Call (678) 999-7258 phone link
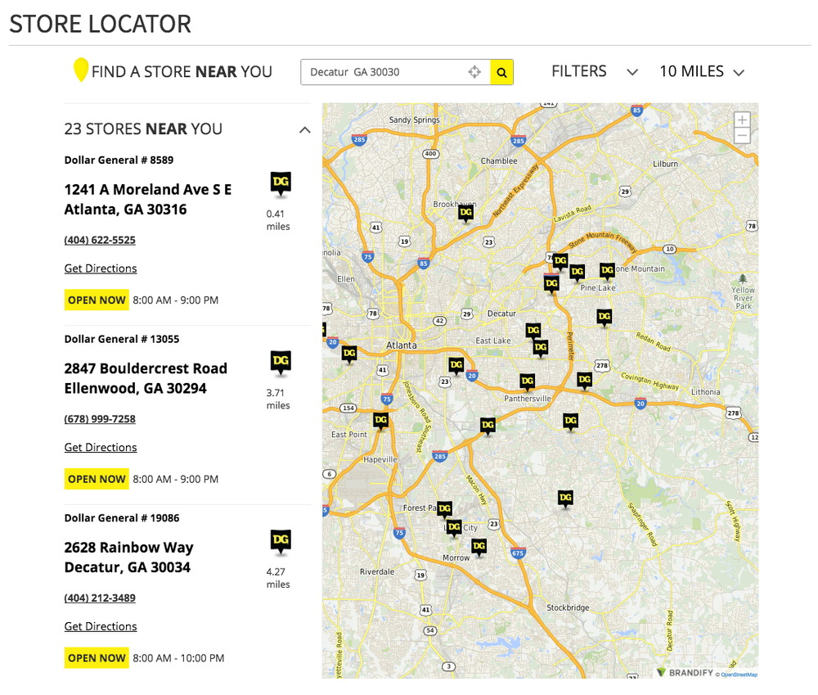818x695 pixels. 100,419
